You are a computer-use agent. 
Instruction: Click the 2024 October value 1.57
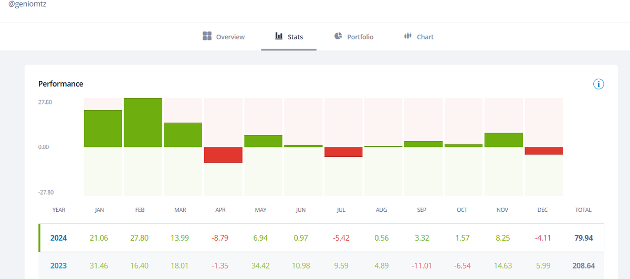coord(462,238)
